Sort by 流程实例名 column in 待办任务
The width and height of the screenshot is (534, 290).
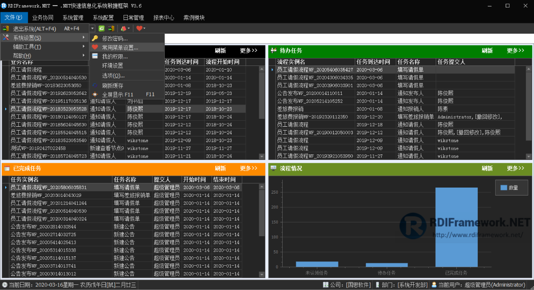[x=315, y=62]
